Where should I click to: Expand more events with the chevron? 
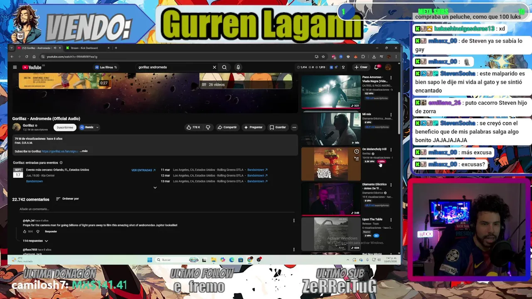pyautogui.click(x=155, y=188)
